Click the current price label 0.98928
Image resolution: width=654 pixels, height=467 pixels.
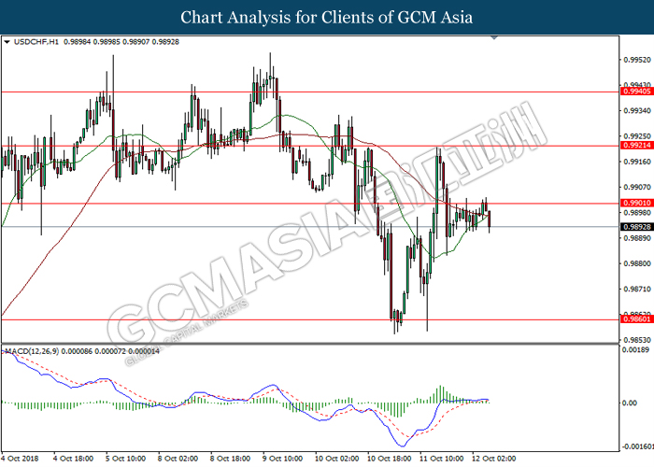(637, 227)
